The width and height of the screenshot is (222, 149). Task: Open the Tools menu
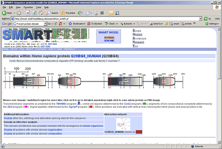pos(38,7)
